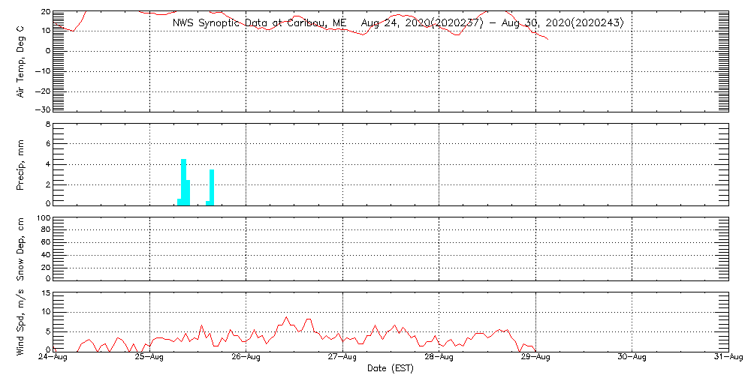Click the 'NWS Synoptic Data at Caribou, ME' title
The image size is (751, 375).
tap(259, 23)
